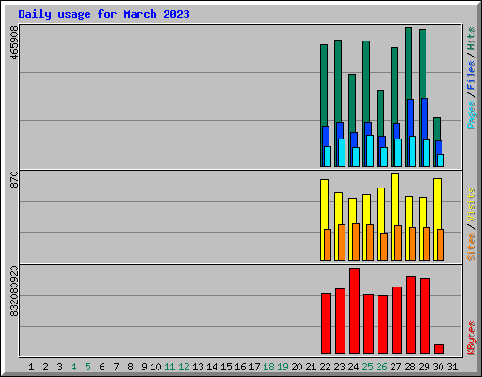Click the blue "Files" legend word
This screenshot has height=377, width=482.
pyautogui.click(x=472, y=75)
